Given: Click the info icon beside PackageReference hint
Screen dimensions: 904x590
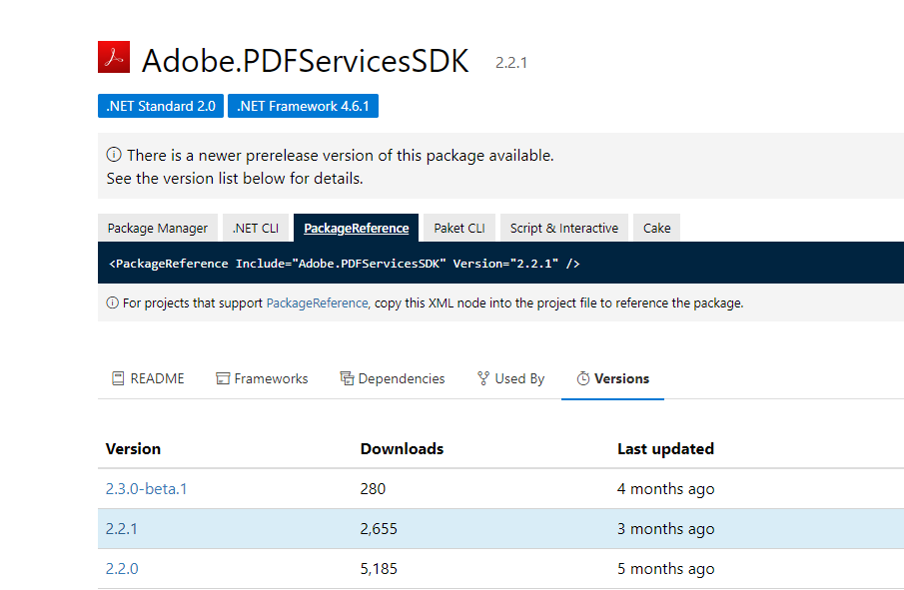Looking at the screenshot, I should click(x=112, y=302).
